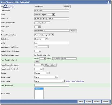The image size is (112, 105).
Task: Click the Select button next to Host
Action: tap(67, 6)
